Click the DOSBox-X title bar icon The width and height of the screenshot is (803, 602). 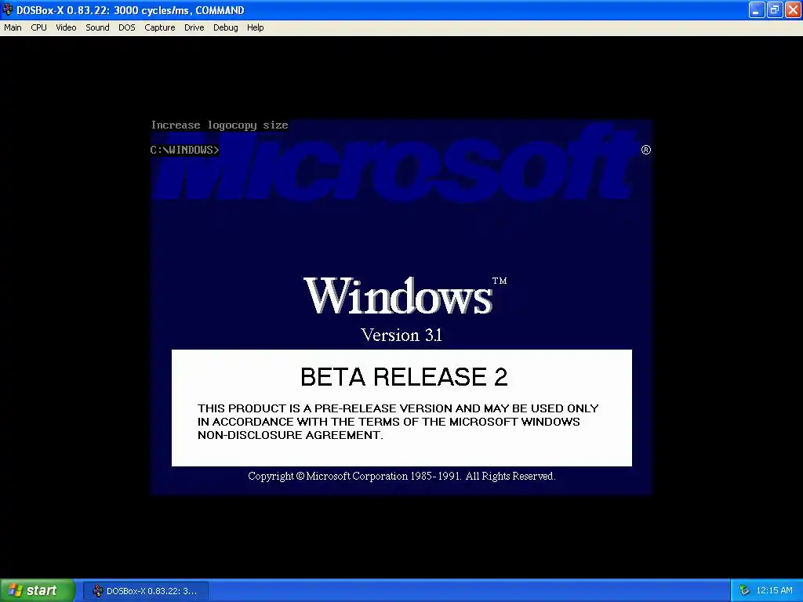8,9
